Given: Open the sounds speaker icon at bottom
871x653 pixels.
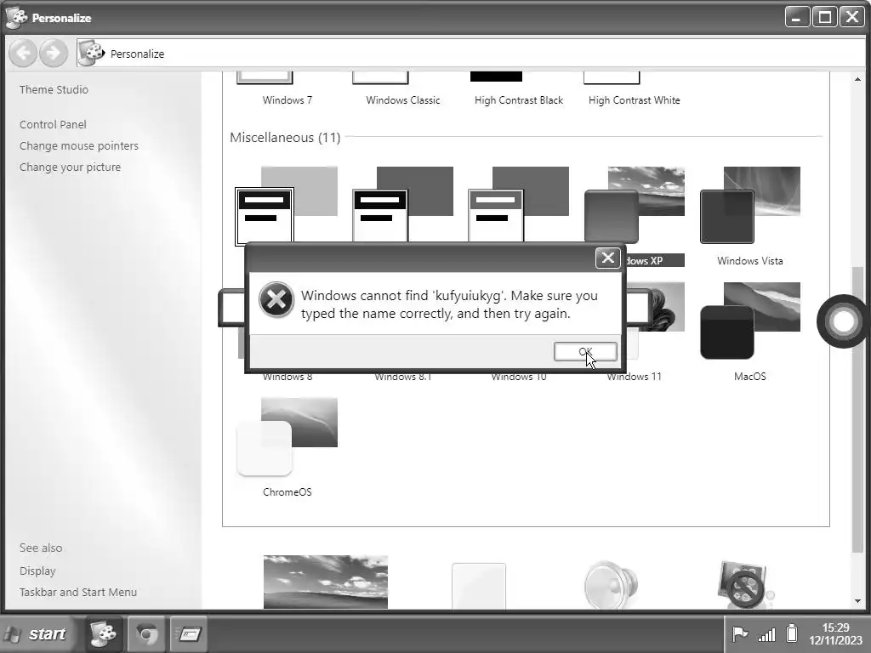Looking at the screenshot, I should tap(611, 584).
